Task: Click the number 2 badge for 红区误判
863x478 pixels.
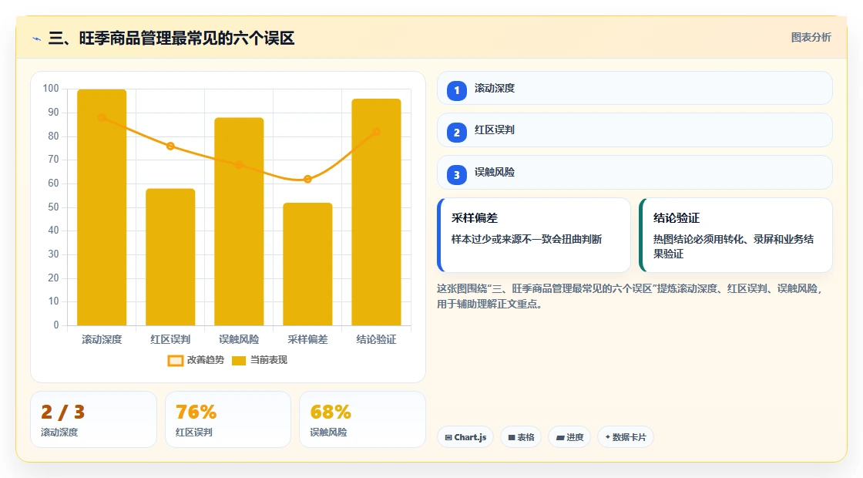Action: pyautogui.click(x=457, y=132)
